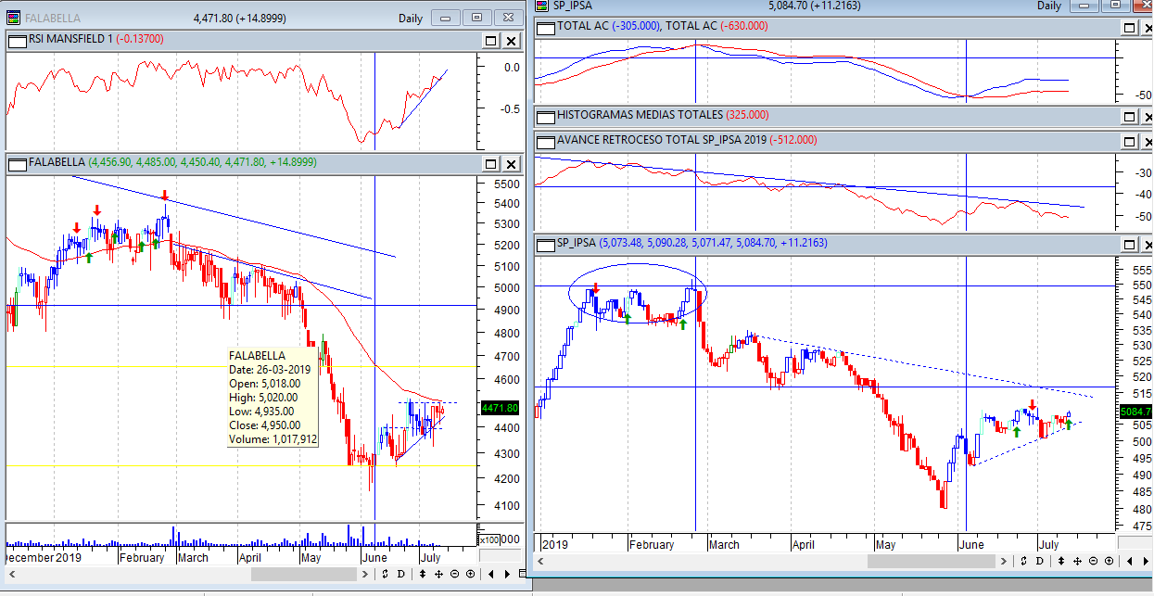Click the four-way pan icon in SP_IPSA toolbar
This screenshot has height=596, width=1154.
pyautogui.click(x=1077, y=561)
